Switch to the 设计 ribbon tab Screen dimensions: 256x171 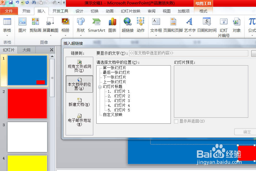pyautogui.click(x=79, y=11)
